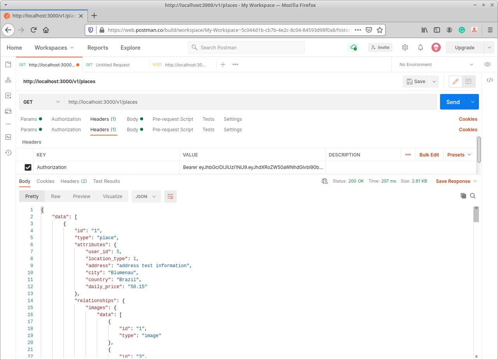498x360 pixels.
Task: Uncheck the Authorization header checkbox
Action: [28, 167]
